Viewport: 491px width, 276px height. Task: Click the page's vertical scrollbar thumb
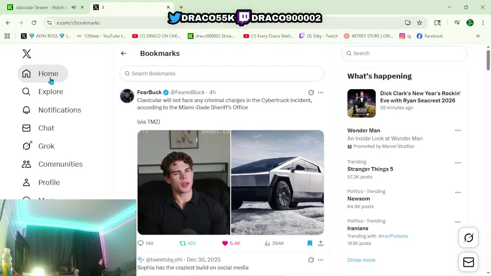pos(488,59)
